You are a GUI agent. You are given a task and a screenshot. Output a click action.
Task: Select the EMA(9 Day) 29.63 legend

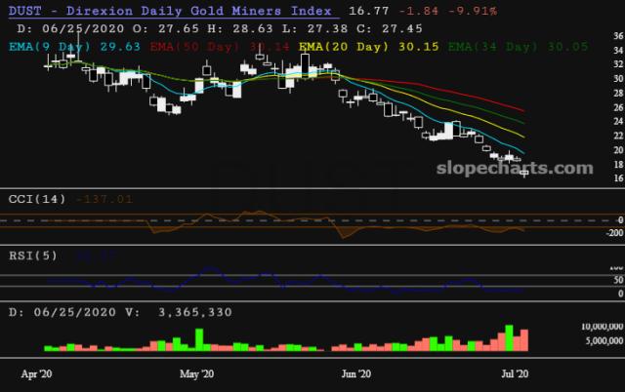coord(74,47)
